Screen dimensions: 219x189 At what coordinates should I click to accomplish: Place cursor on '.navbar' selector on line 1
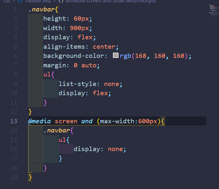[x=42, y=9]
